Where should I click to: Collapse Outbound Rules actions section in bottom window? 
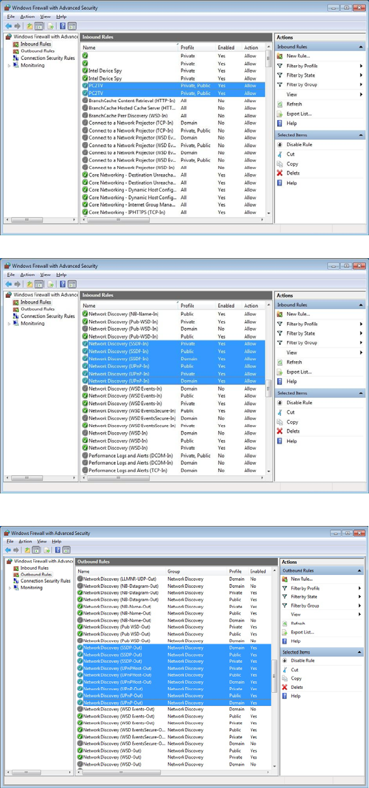point(361,570)
